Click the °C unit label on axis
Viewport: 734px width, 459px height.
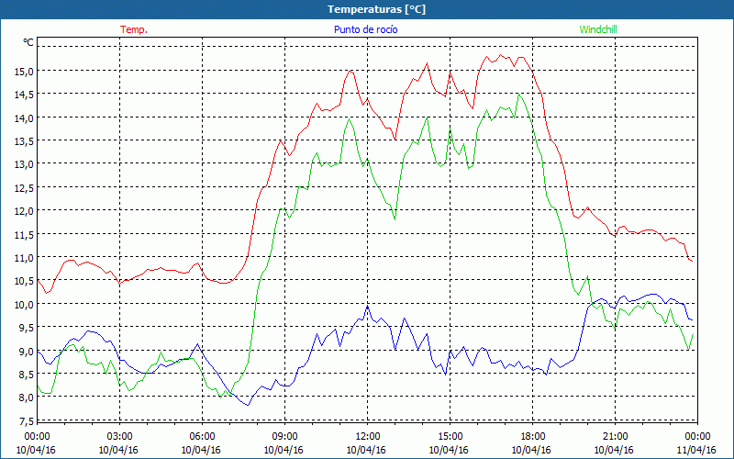pos(28,42)
